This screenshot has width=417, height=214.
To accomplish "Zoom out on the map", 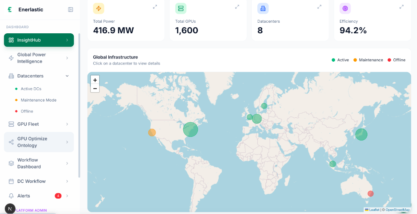I will (95, 88).
